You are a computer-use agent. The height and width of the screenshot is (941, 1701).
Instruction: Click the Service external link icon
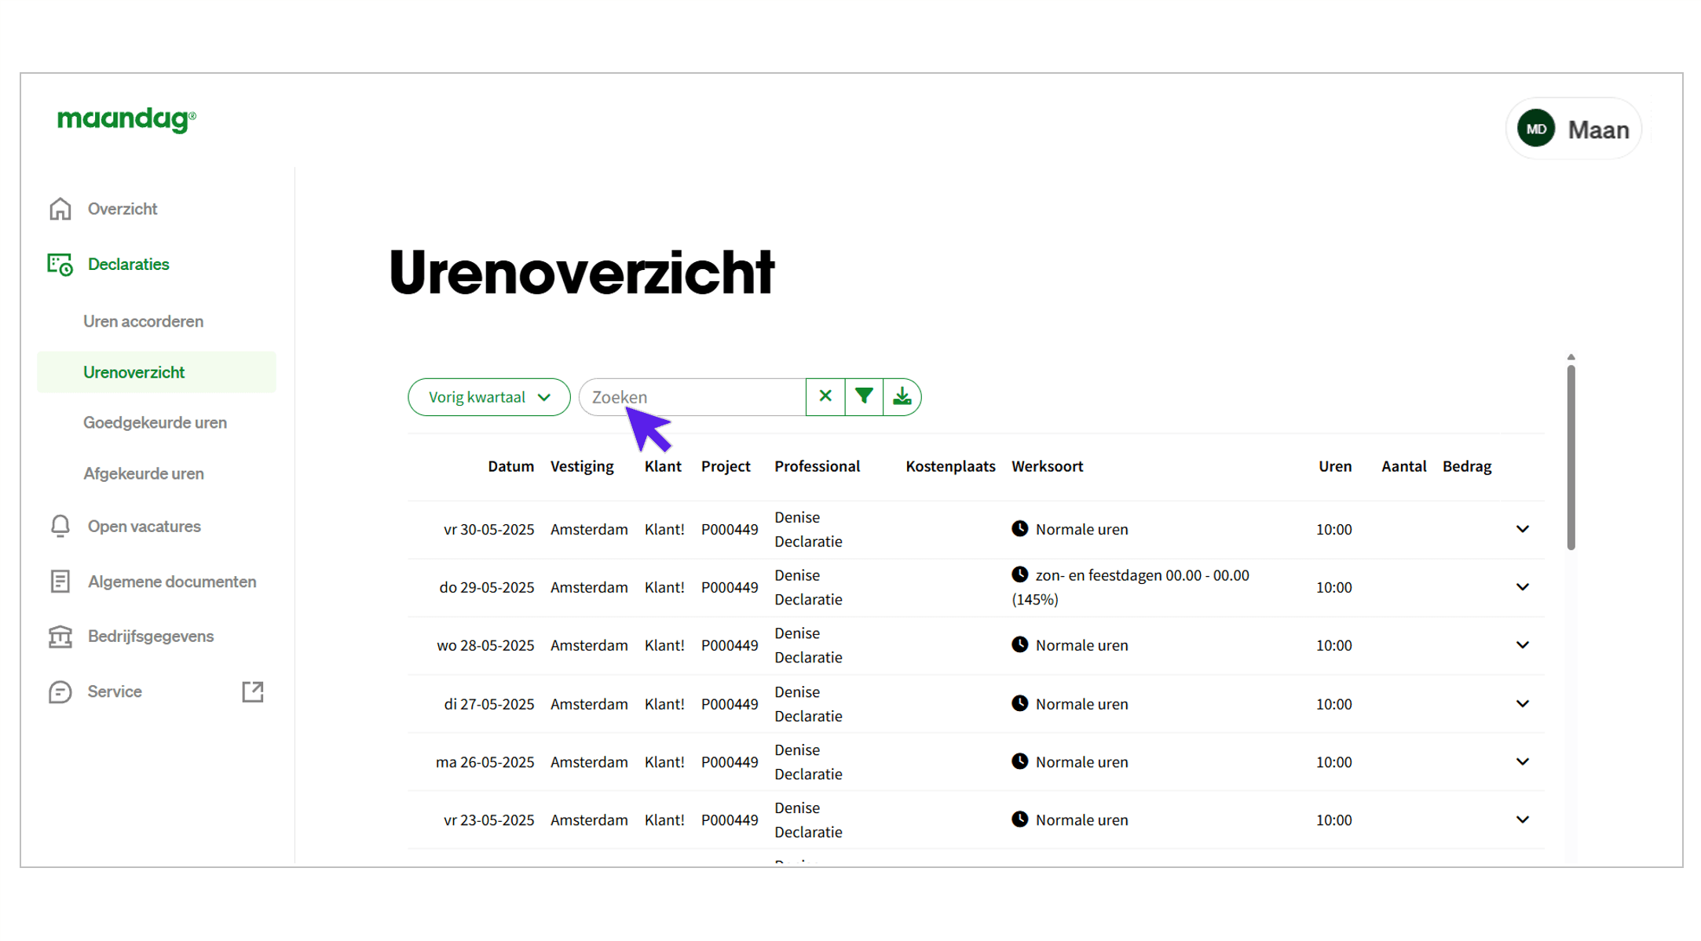point(253,691)
